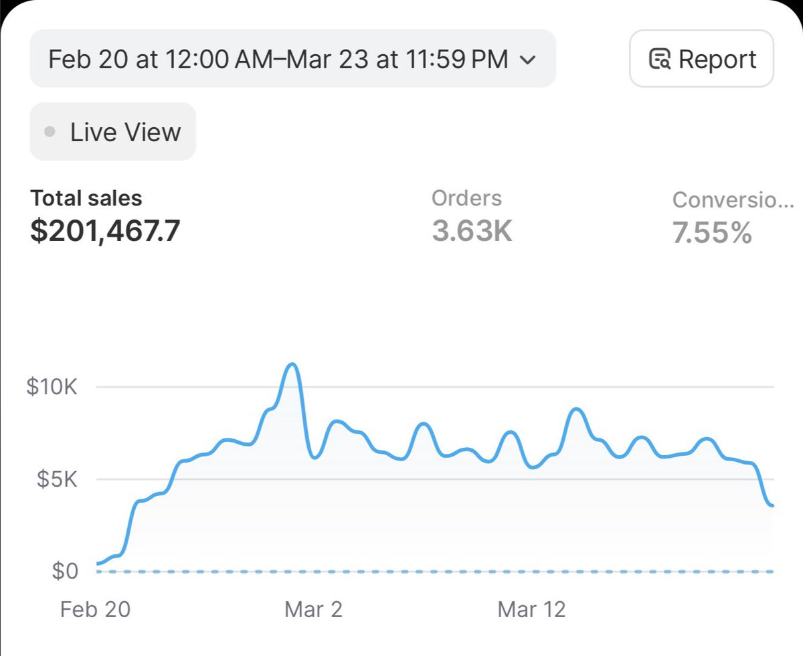Image resolution: width=803 pixels, height=656 pixels.
Task: Click the chevron next to date range
Action: [527, 60]
